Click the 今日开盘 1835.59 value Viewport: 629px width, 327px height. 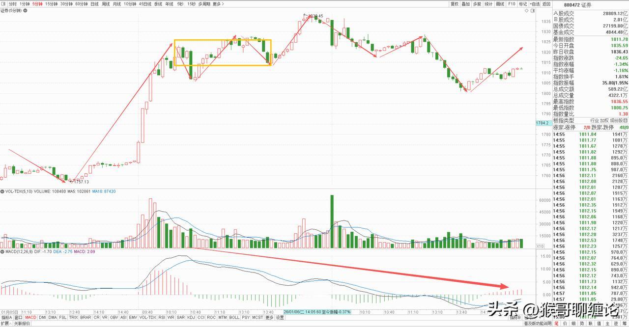coord(619,45)
